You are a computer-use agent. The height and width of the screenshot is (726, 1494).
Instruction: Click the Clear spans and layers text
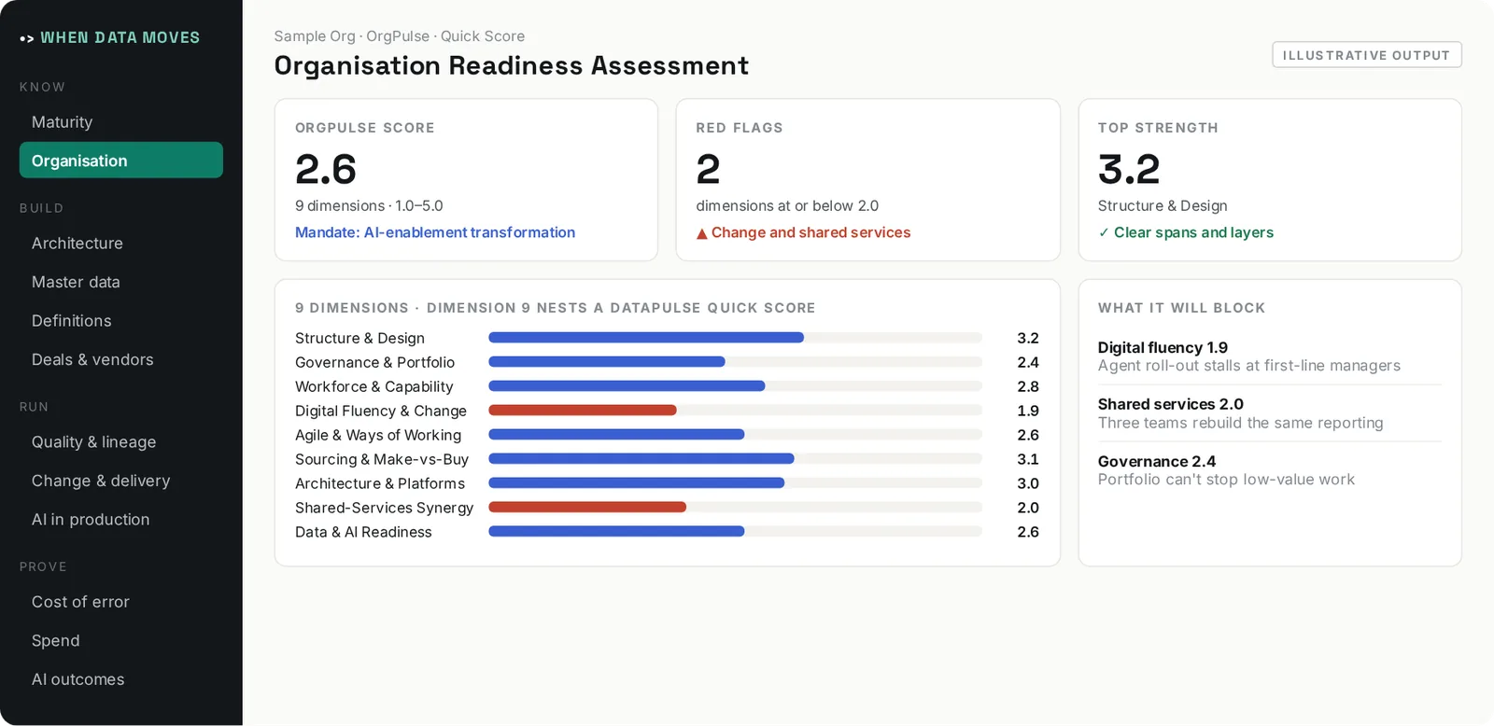pos(1193,232)
